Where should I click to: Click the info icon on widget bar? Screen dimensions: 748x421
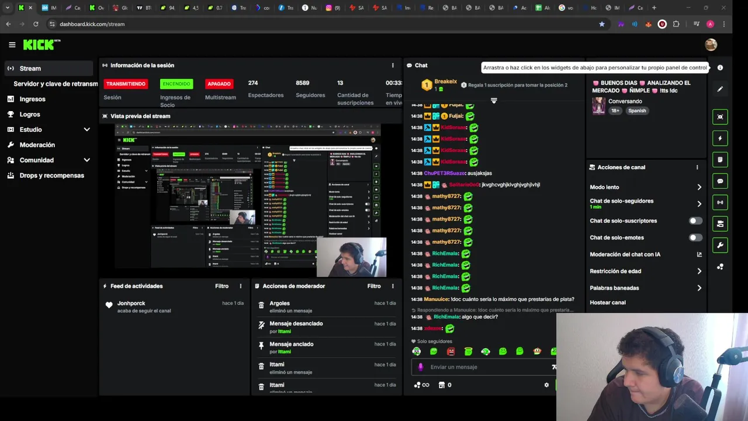[x=720, y=68]
